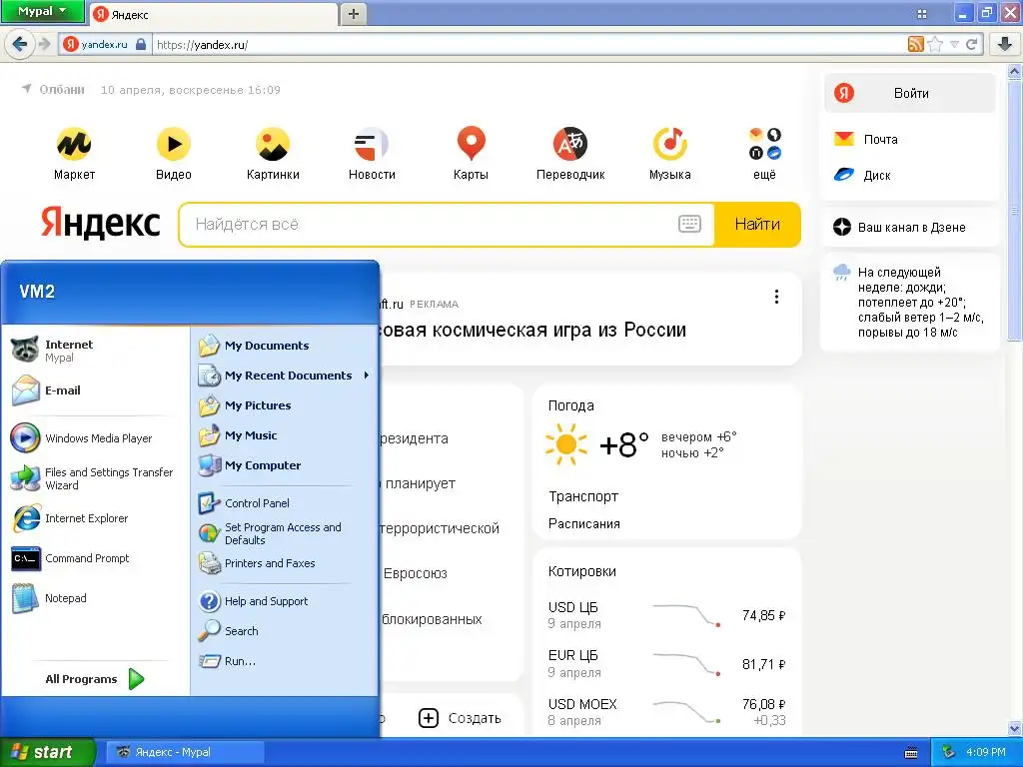Open the Расписания schedules link

pyautogui.click(x=583, y=523)
